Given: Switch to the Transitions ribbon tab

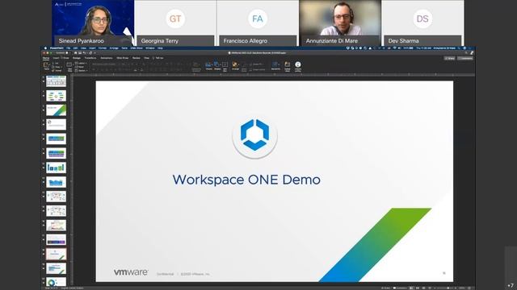Looking at the screenshot, I should click(x=90, y=58).
